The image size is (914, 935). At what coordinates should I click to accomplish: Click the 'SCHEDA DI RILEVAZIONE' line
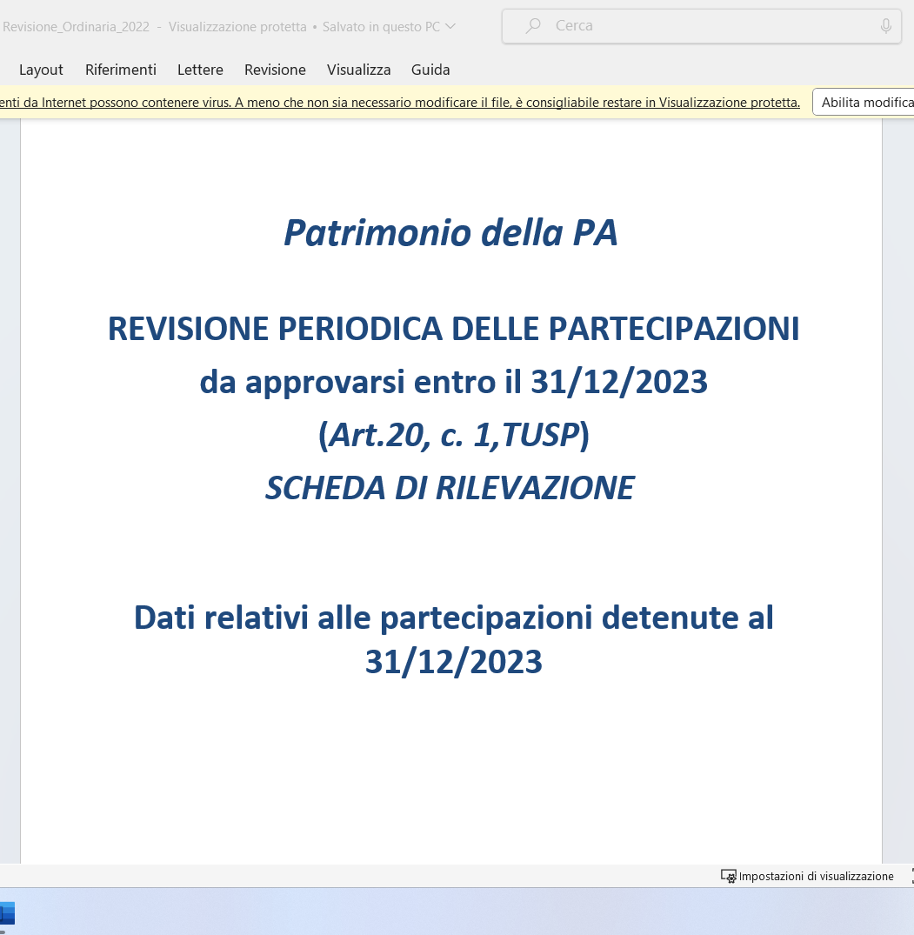coord(450,488)
